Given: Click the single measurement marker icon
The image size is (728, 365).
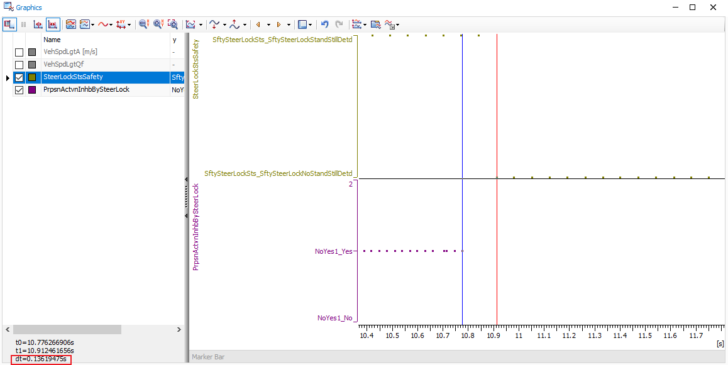Looking at the screenshot, I should pos(38,25).
